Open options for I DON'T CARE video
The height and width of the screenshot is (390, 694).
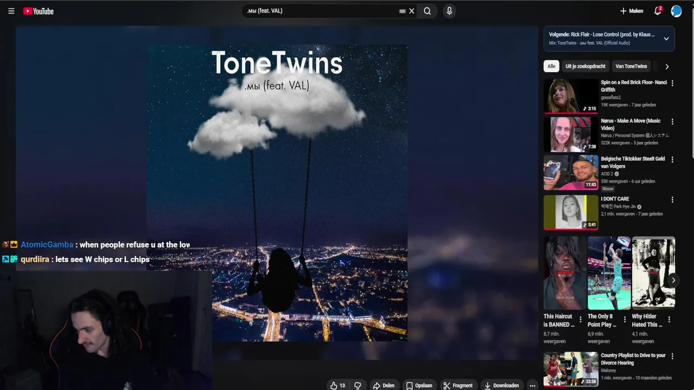[x=672, y=200]
